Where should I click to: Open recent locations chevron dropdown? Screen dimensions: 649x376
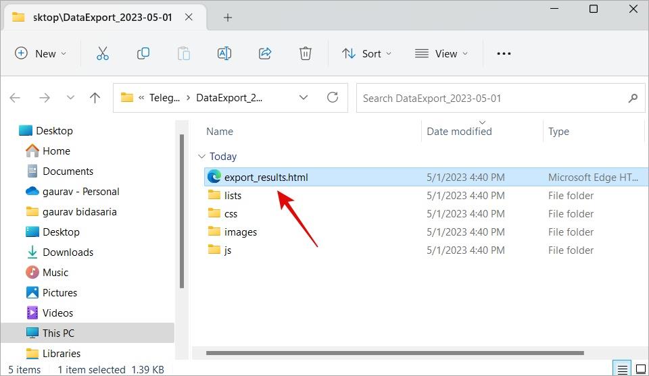tap(70, 98)
